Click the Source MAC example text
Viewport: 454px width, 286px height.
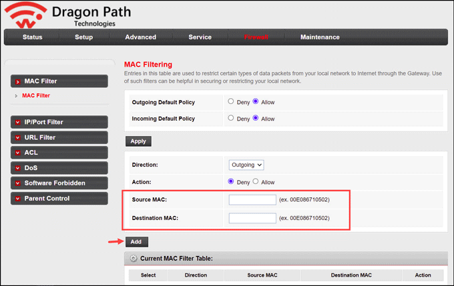tap(304, 199)
